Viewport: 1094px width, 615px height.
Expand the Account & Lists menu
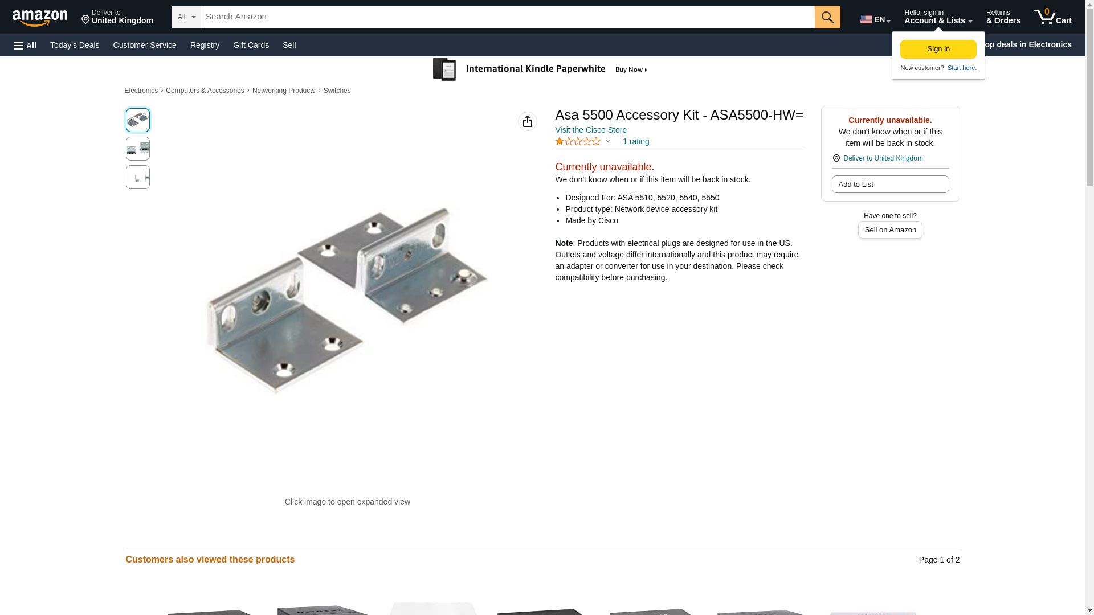(938, 17)
